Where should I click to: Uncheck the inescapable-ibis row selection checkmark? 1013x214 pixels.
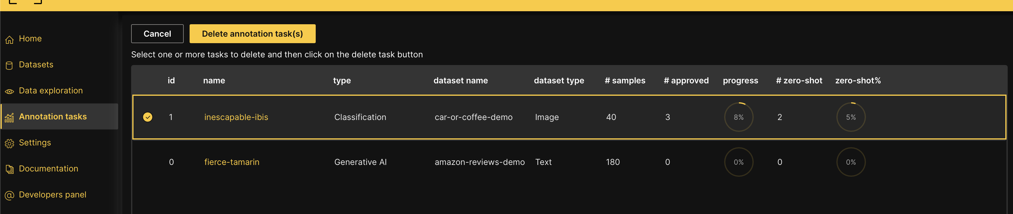pos(147,117)
